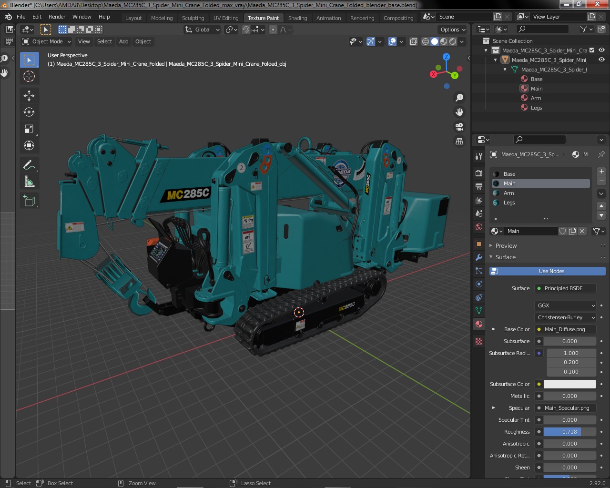Select the Scale tool
The width and height of the screenshot is (610, 488).
29,129
